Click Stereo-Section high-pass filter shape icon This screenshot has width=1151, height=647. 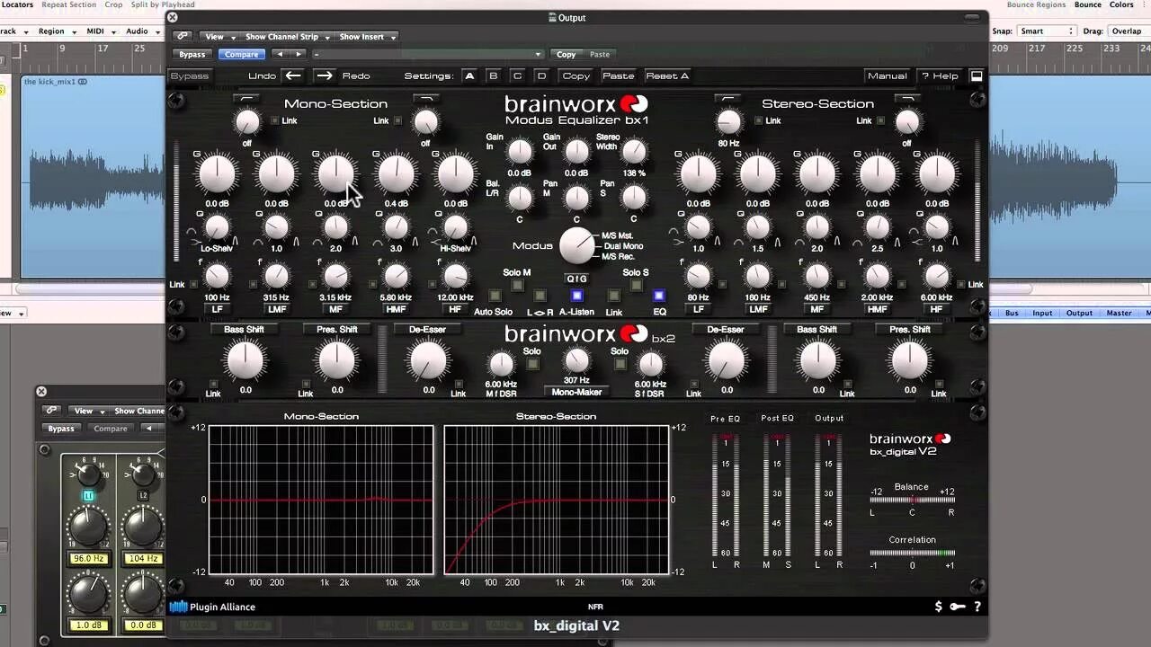(x=727, y=98)
